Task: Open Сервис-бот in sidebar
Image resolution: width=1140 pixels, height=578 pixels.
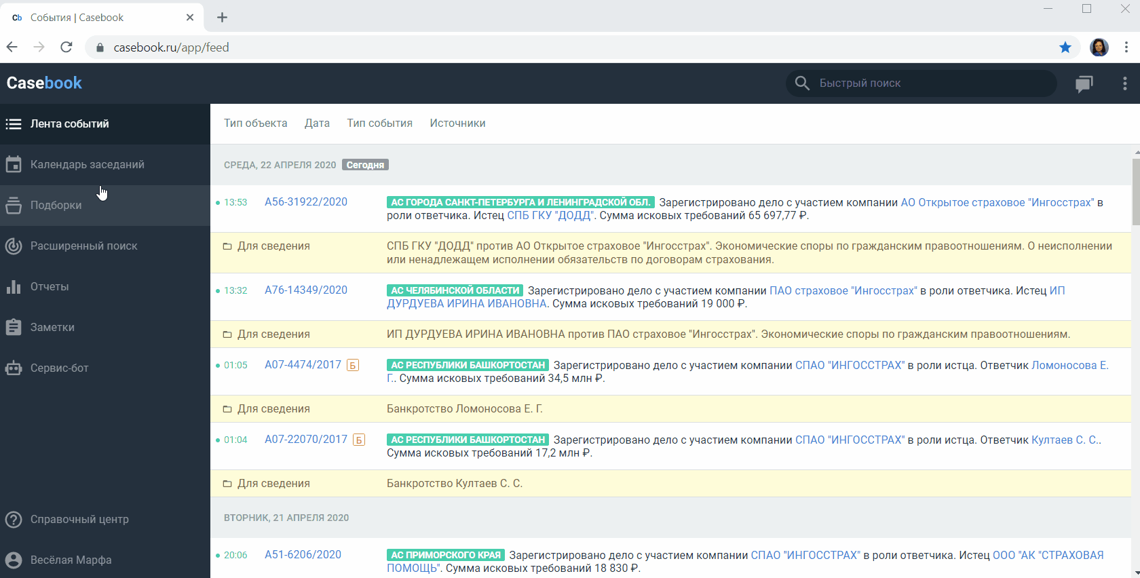Action: click(105, 368)
